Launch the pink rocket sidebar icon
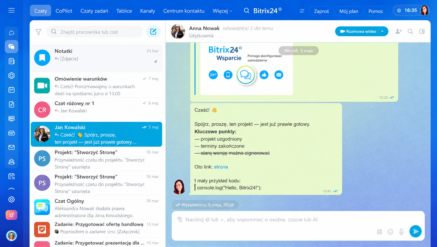 12,215
